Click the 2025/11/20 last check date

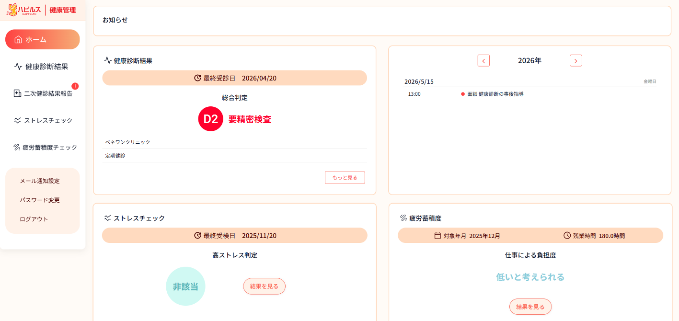(259, 235)
